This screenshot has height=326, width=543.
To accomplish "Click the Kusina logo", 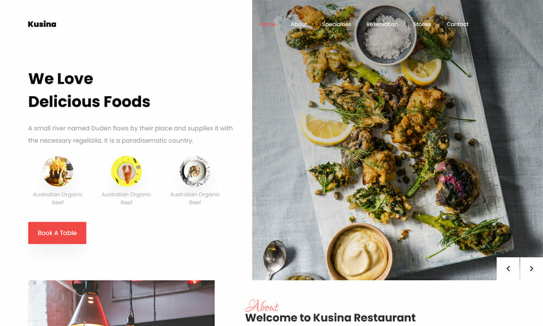I will 42,24.
